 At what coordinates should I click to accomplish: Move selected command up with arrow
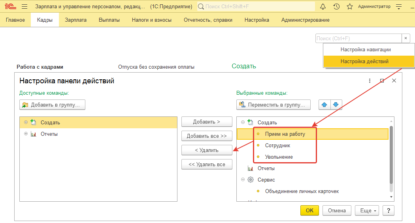click(x=324, y=105)
